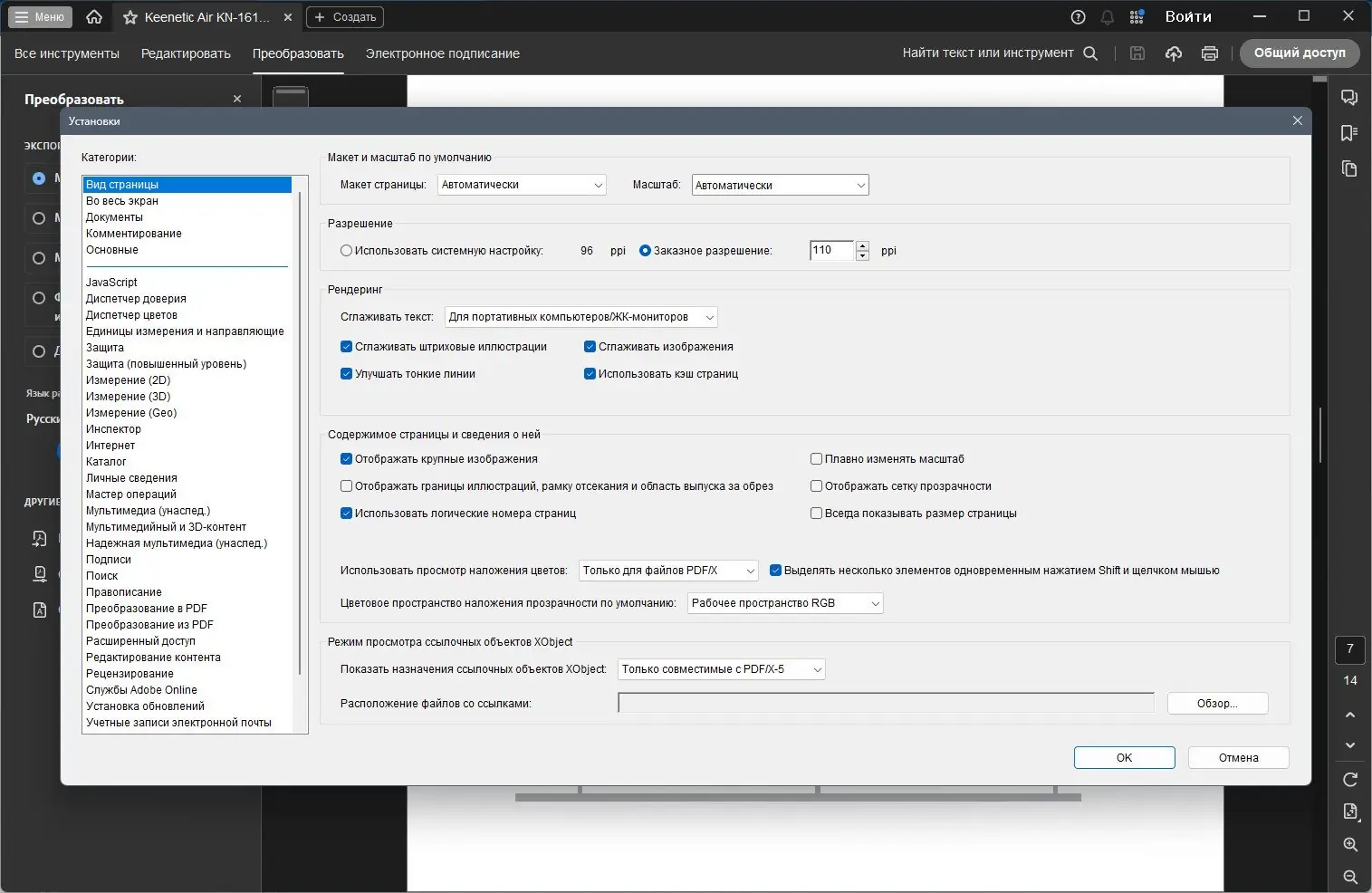Open the bookmarks panel icon
1372x893 pixels.
click(x=1348, y=132)
